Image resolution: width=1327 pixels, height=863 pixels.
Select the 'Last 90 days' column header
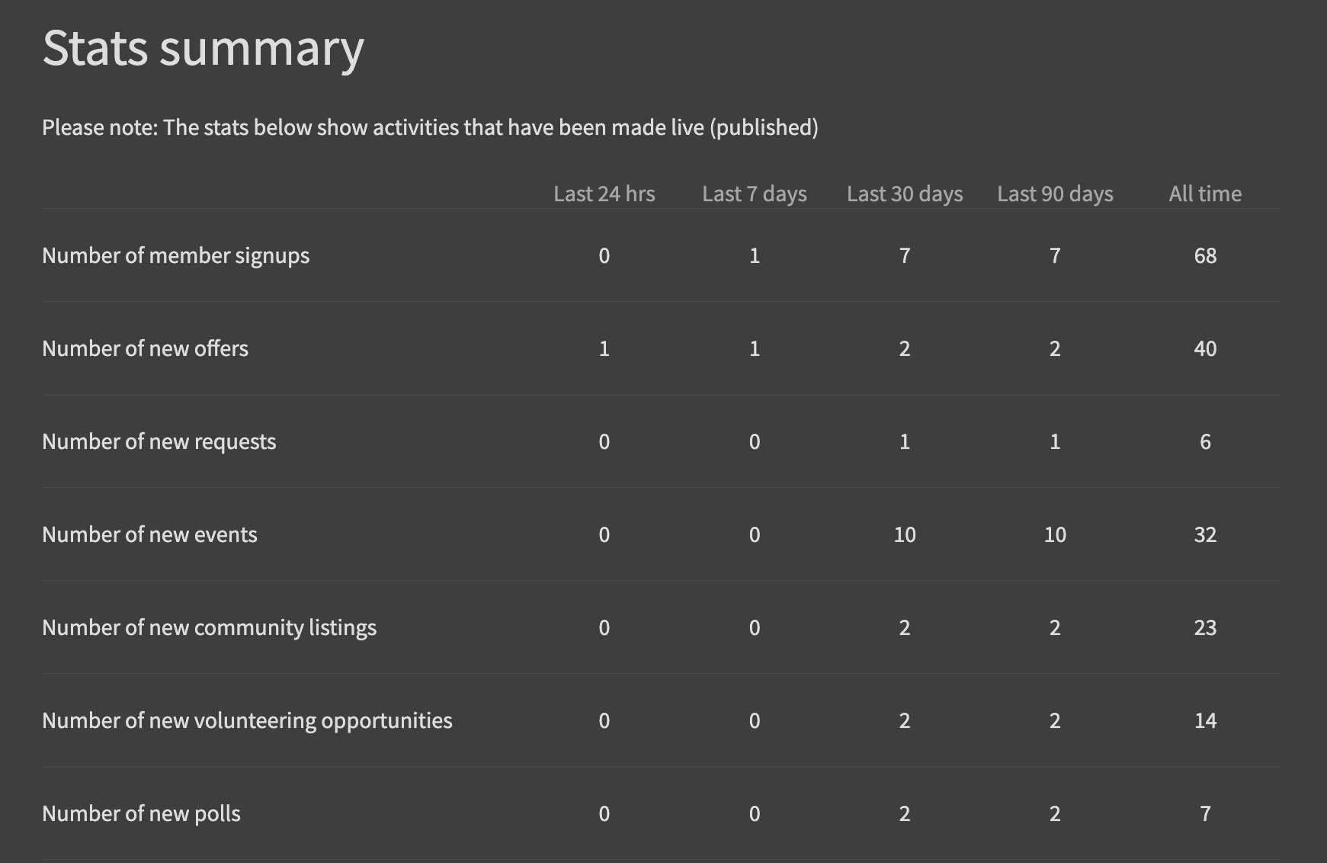coord(1055,194)
